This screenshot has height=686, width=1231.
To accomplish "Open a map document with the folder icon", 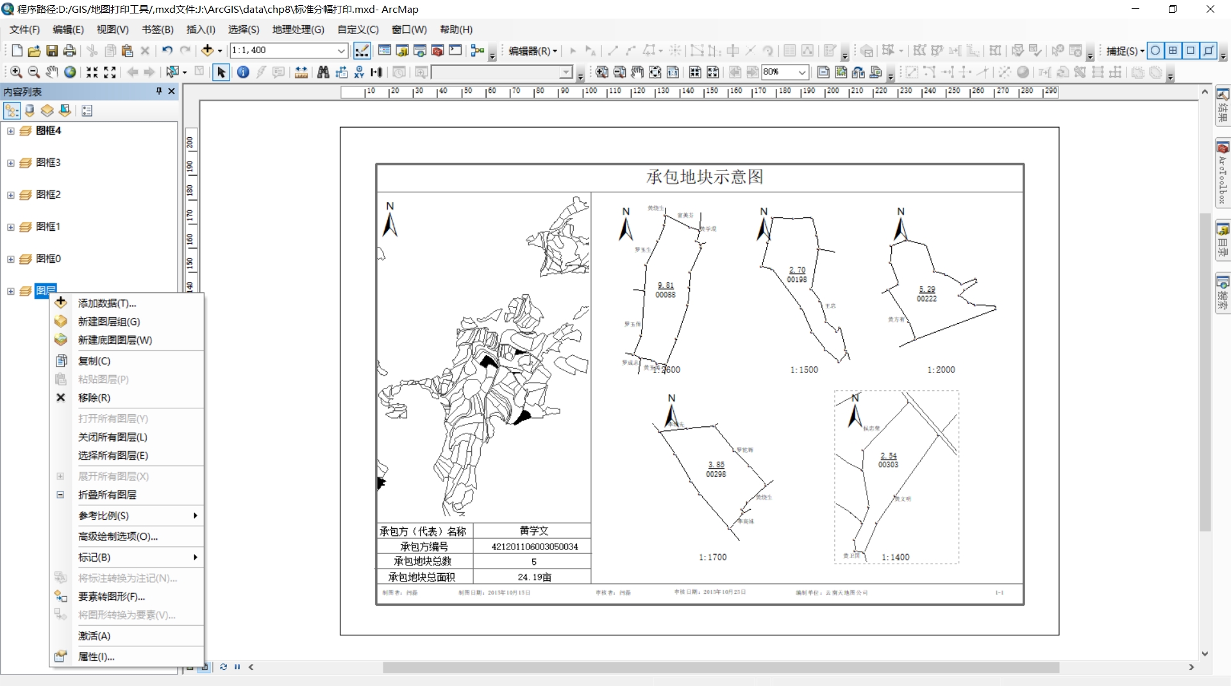I will click(35, 51).
